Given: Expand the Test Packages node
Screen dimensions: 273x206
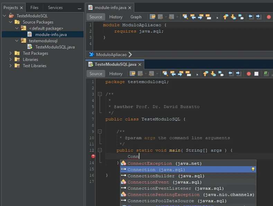Looking at the screenshot, I should (10, 53).
